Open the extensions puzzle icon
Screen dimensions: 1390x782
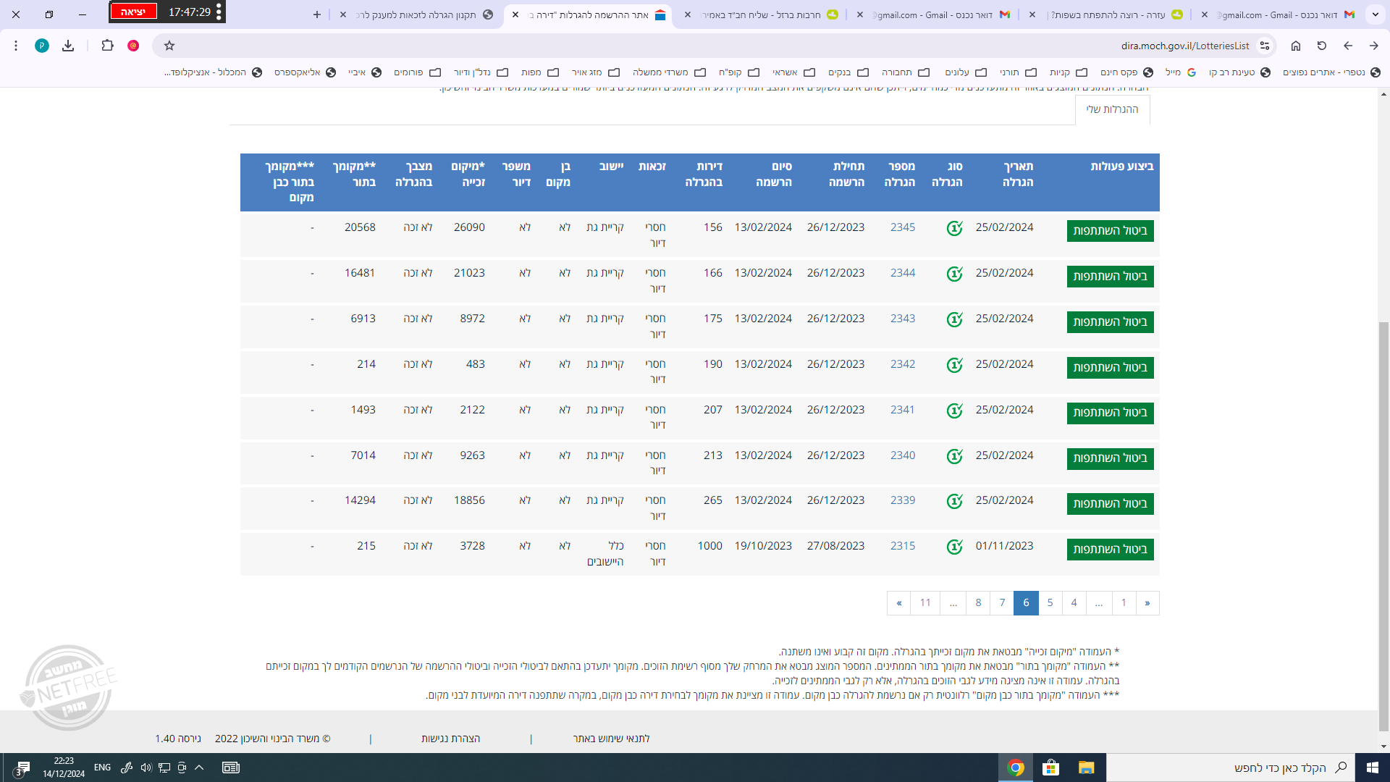(x=107, y=46)
